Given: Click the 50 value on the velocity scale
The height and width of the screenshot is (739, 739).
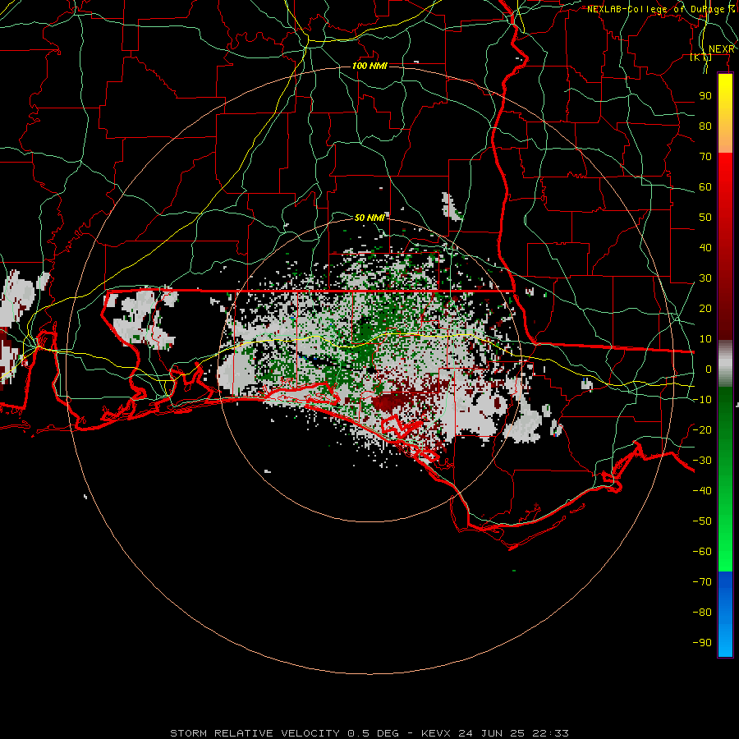Looking at the screenshot, I should pyautogui.click(x=705, y=218).
